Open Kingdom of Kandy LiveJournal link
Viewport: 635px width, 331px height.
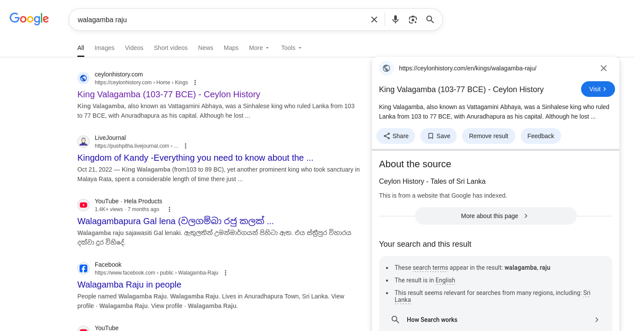tap(195, 158)
